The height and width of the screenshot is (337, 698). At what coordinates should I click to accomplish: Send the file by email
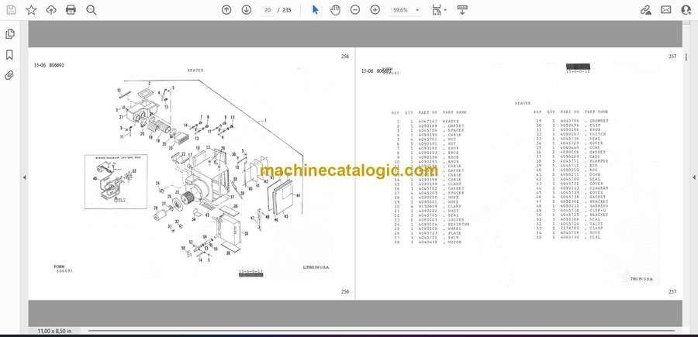666,10
